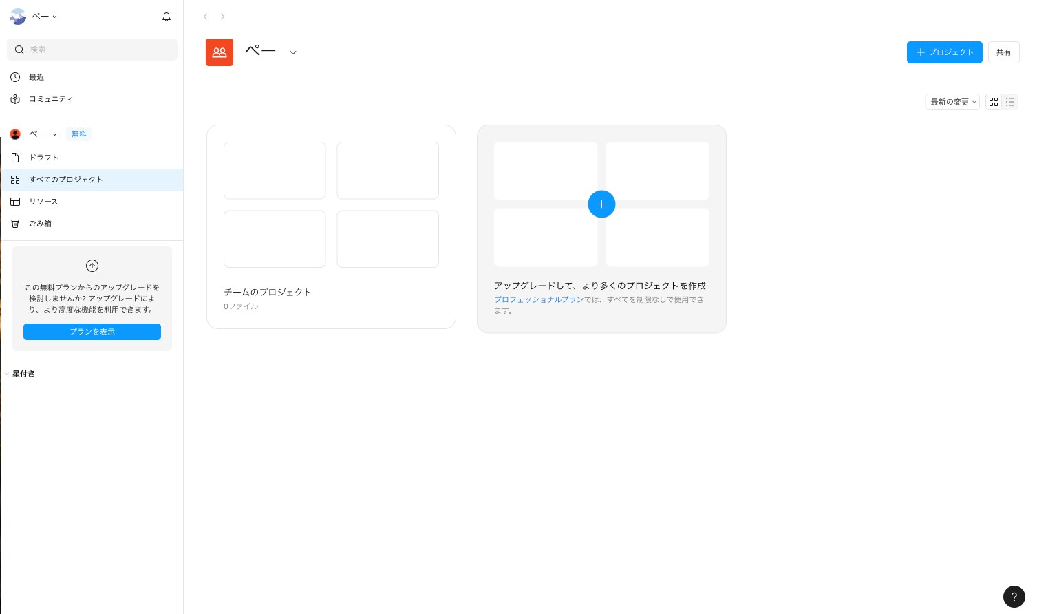Click the help question mark icon
Image resolution: width=1037 pixels, height=614 pixels.
[x=1014, y=596]
